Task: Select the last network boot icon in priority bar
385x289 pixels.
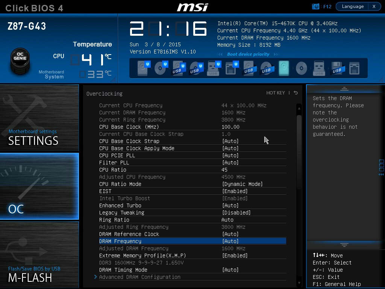Action: [354, 68]
